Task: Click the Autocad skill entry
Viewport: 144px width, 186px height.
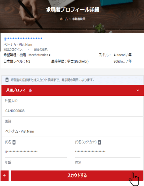Action: coord(122,55)
